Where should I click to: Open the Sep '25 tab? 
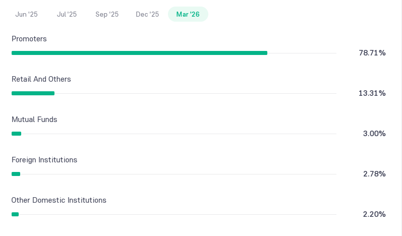click(x=107, y=14)
